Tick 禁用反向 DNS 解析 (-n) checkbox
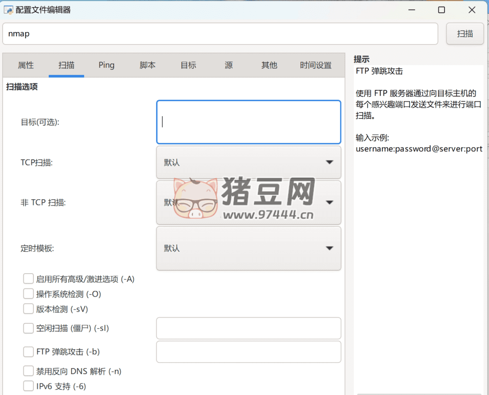Viewport: 489px width, 395px height. coord(29,371)
